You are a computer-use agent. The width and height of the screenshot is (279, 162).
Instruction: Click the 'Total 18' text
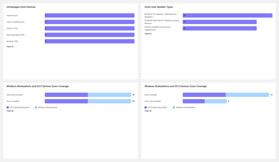(x=148, y=111)
